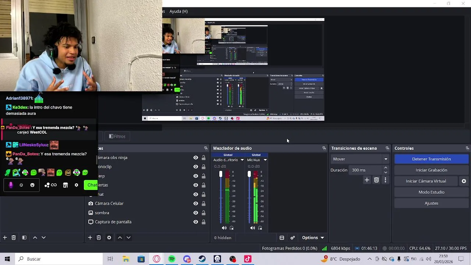This screenshot has width=471, height=265.
Task: Toggle visibility of Cámara obs ninja source
Action: point(196,158)
